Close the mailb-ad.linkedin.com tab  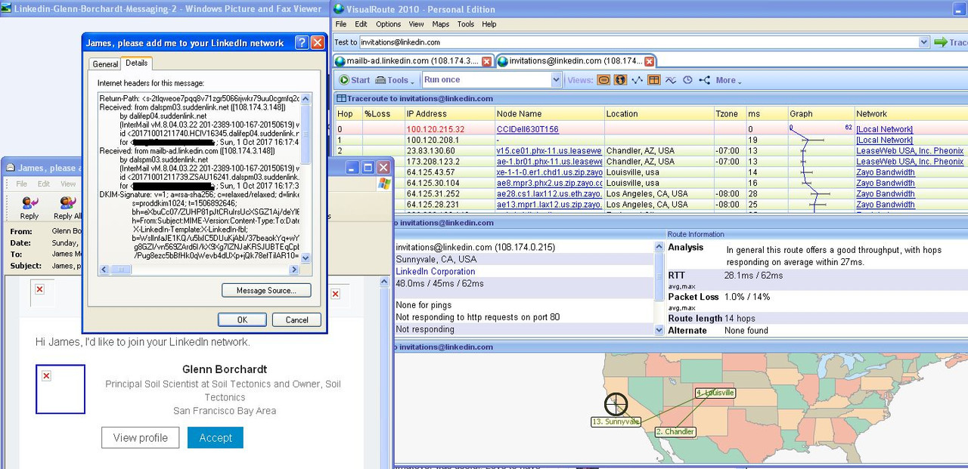[x=486, y=61]
